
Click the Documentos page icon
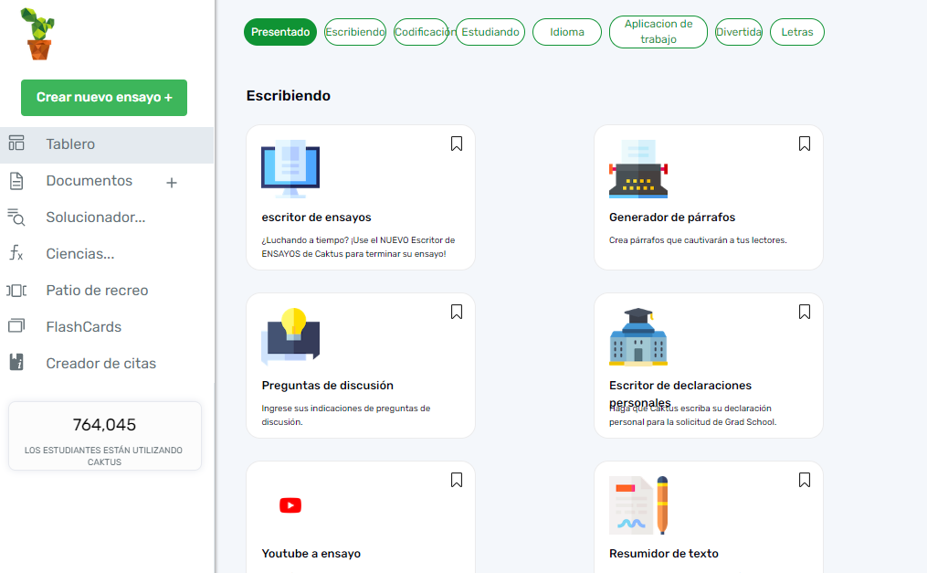coord(16,181)
